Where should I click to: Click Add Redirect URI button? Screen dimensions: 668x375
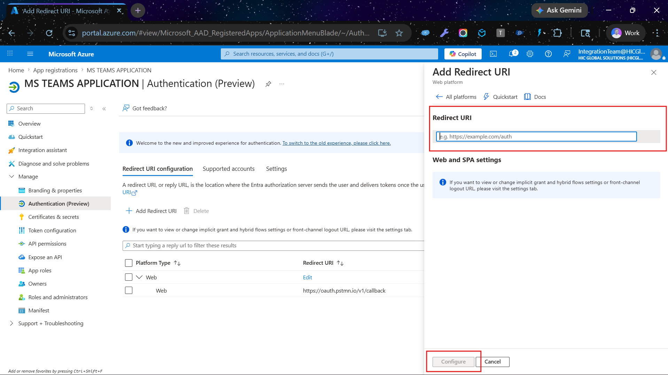click(151, 211)
